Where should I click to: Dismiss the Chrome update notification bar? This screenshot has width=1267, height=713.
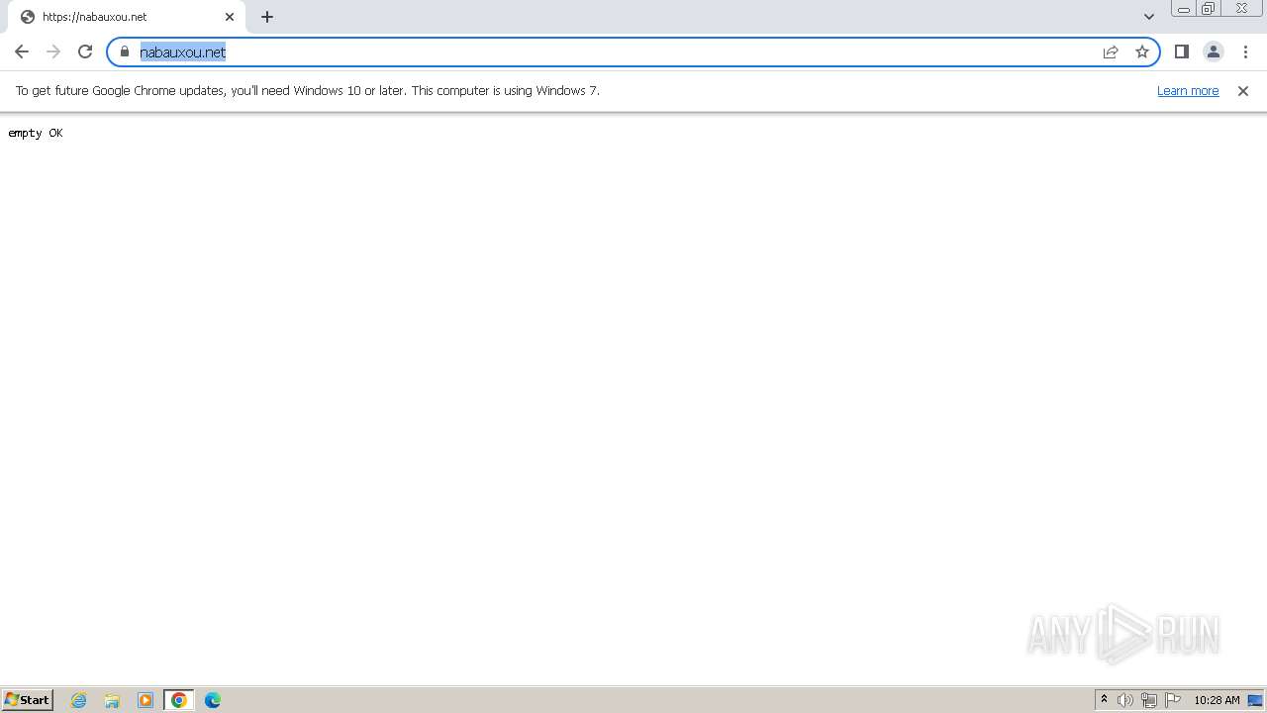1243,90
